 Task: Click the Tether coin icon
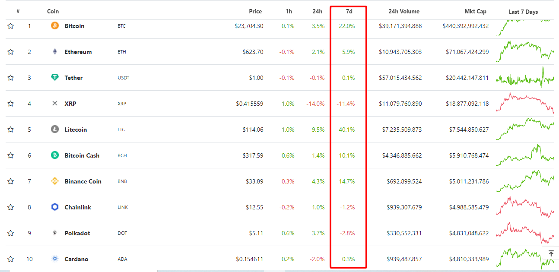[55, 78]
